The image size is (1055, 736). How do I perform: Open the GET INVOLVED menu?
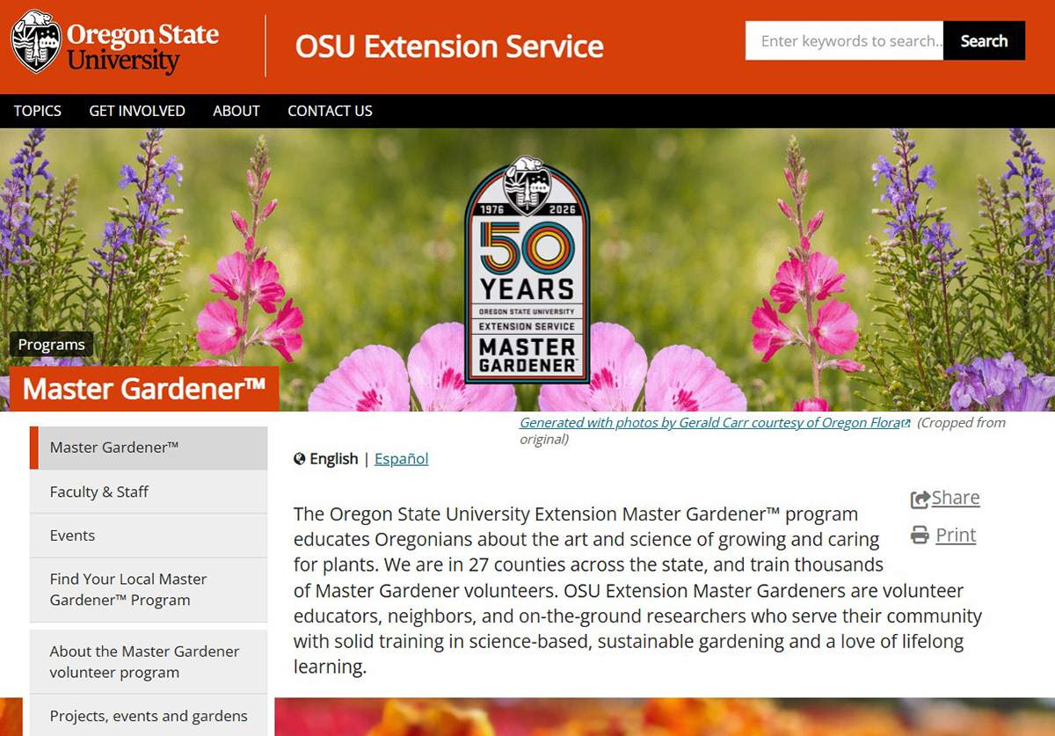(137, 111)
